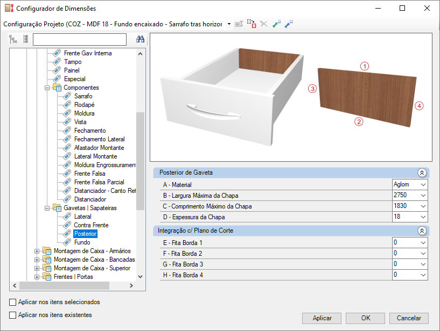440x331 pixels.
Task: Open the Comprimento Máximo da Chapa dropdown
Action: click(423, 206)
